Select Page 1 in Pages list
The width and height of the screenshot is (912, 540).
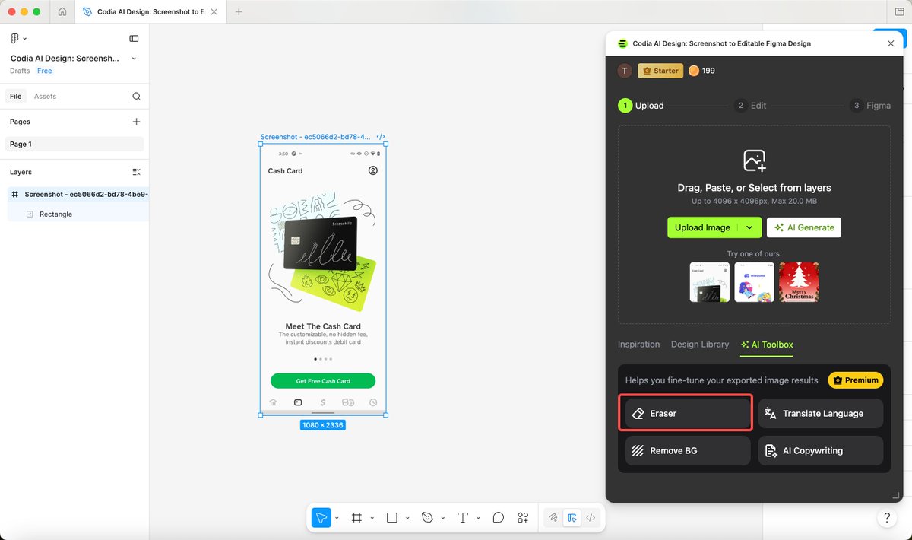(74, 144)
